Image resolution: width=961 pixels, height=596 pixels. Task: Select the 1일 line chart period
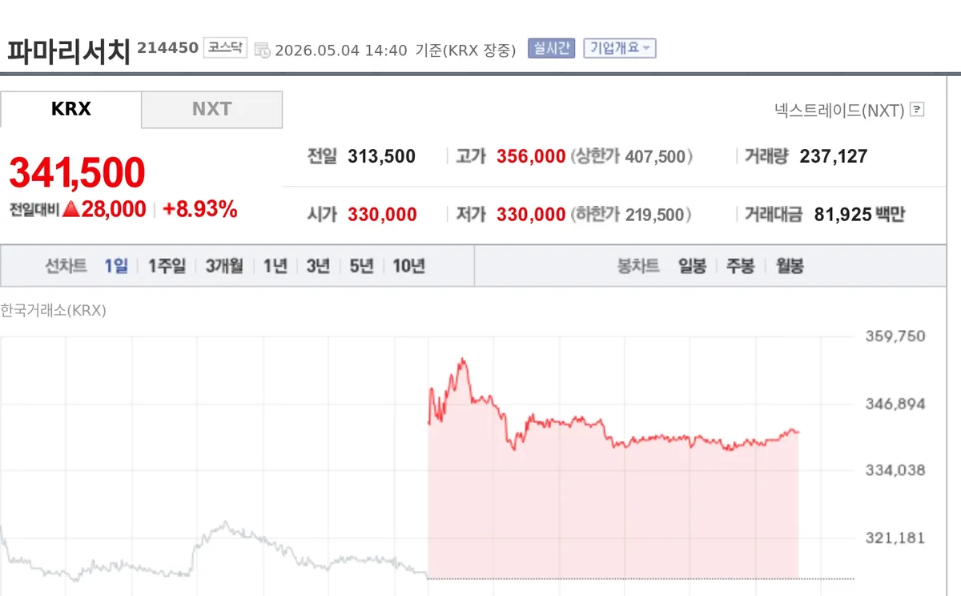pos(116,266)
